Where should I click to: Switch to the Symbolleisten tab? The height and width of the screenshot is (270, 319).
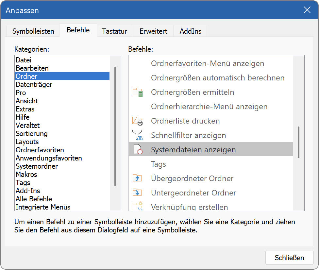[33, 31]
